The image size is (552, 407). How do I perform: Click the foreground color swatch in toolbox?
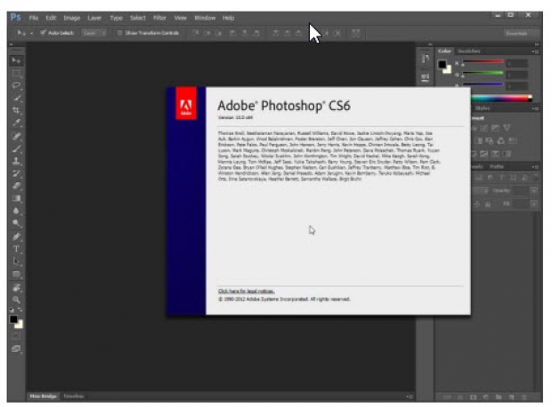click(x=13, y=319)
